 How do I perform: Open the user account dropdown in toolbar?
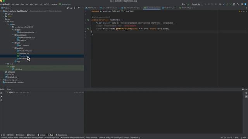pyautogui.click(x=183, y=4)
